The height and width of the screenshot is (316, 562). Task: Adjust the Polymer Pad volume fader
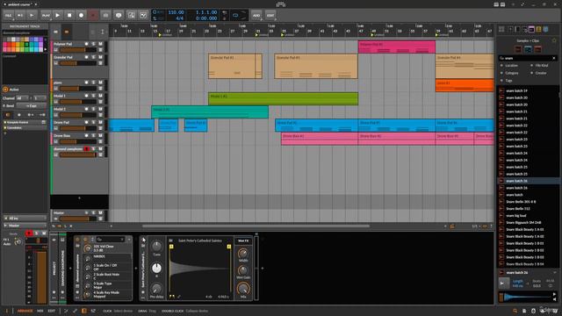(78, 50)
